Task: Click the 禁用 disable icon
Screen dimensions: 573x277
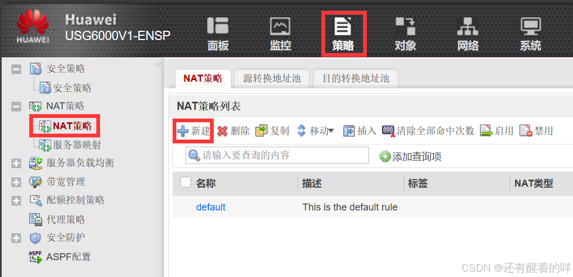Action: pos(526,131)
